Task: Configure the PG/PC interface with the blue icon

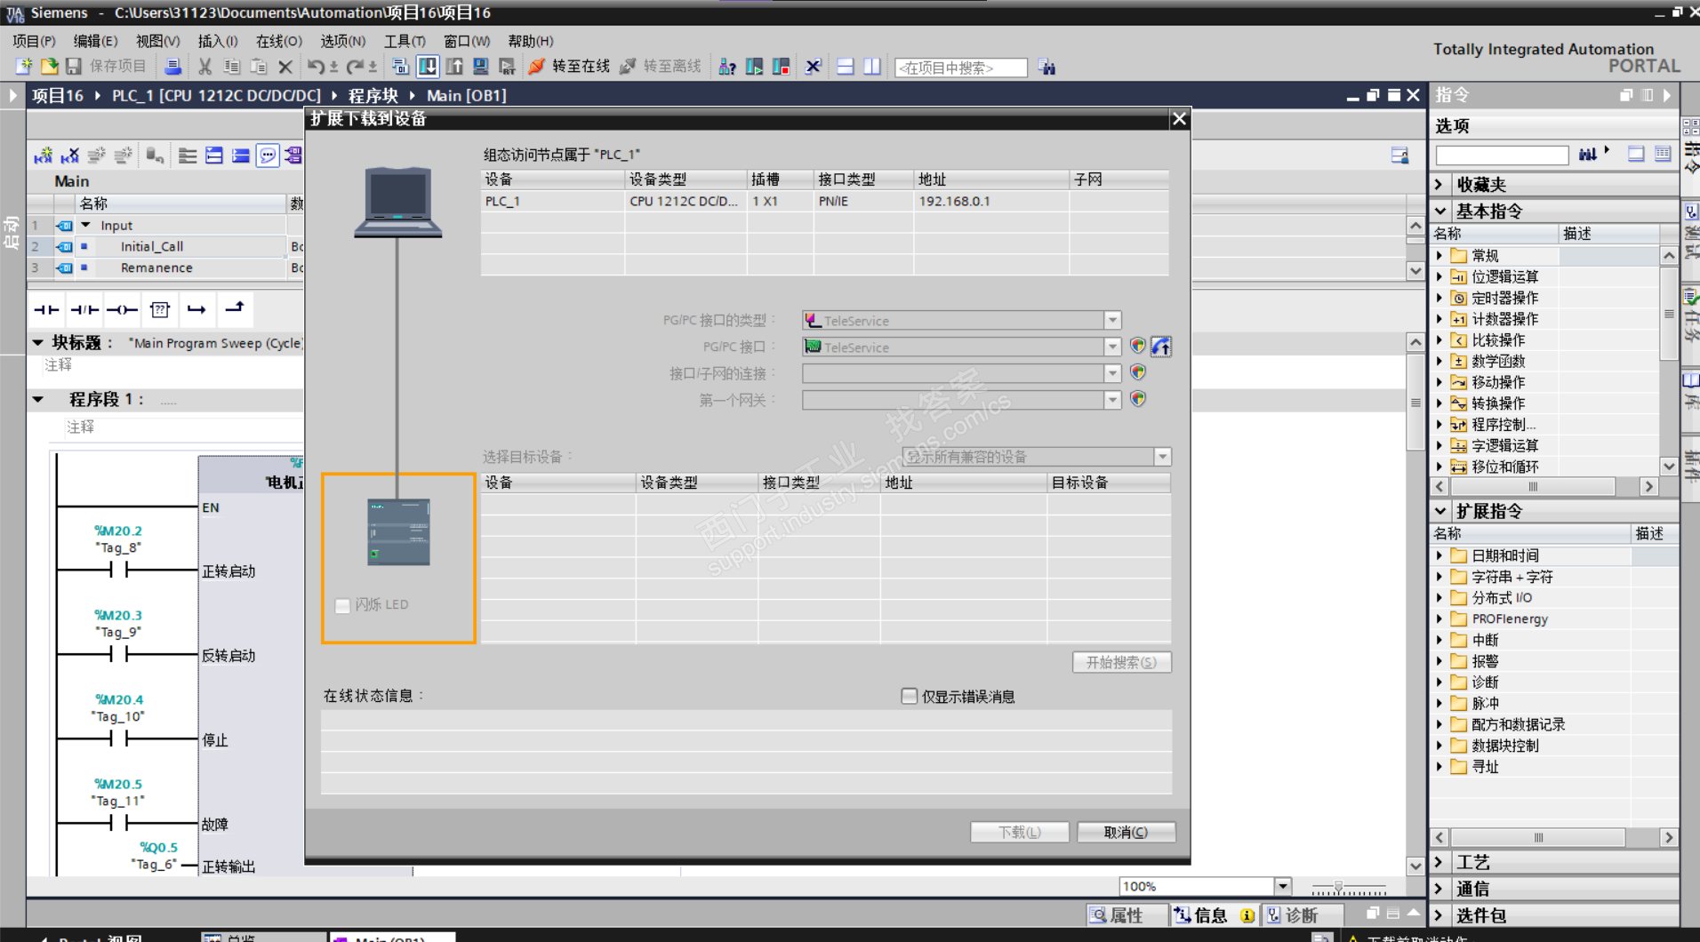Action: [x=1161, y=347]
